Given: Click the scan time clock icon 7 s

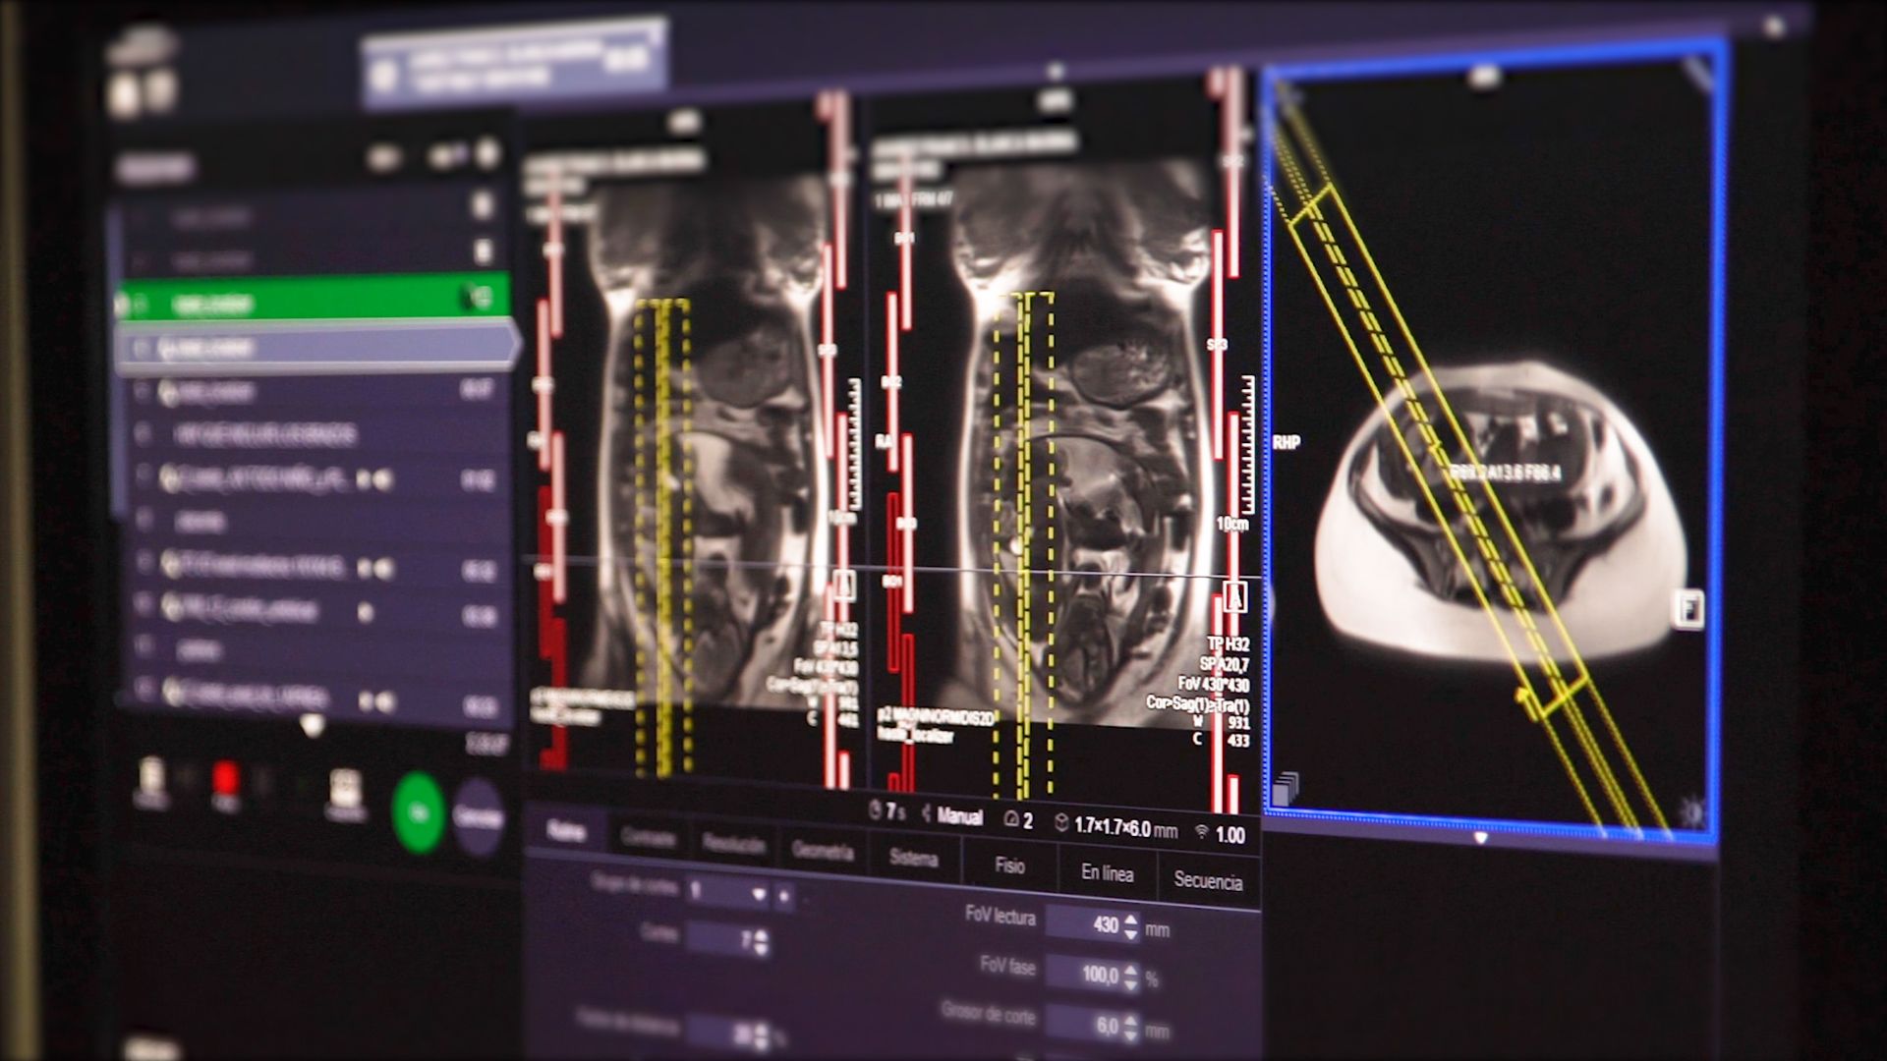Looking at the screenshot, I should tap(876, 810).
